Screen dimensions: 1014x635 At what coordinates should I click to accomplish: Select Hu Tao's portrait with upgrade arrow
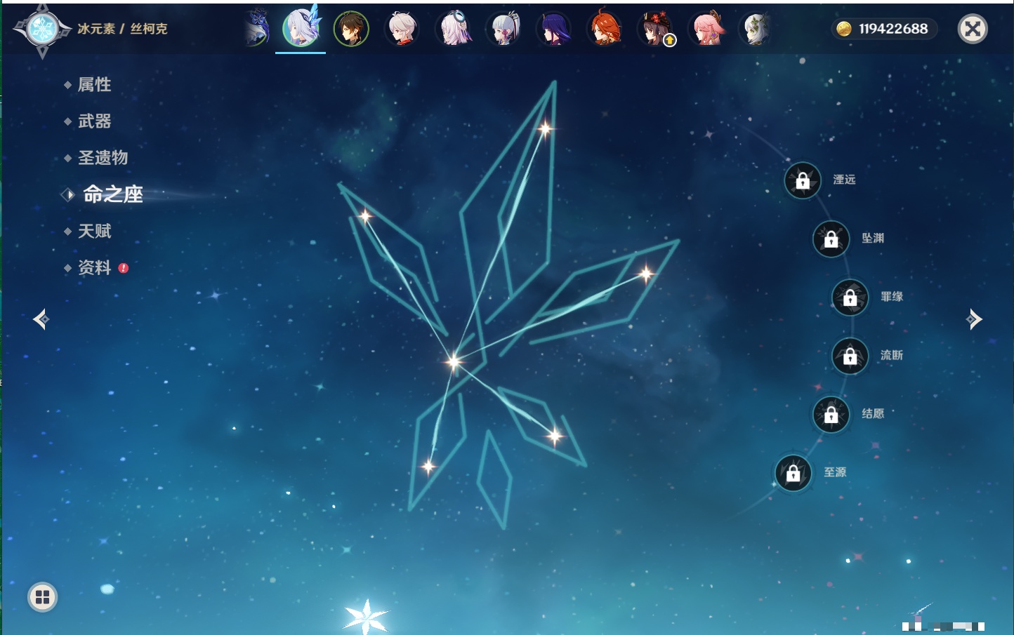pos(656,29)
